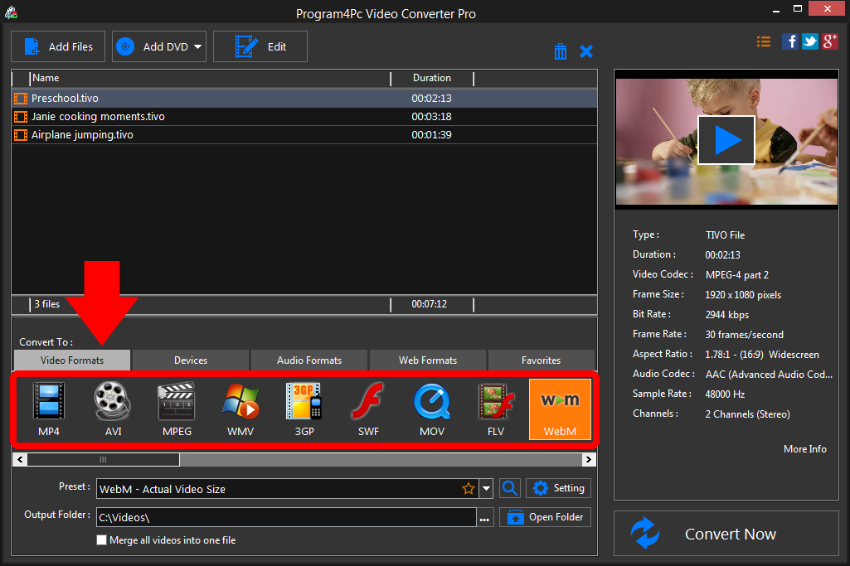Click the magnifier search preset icon
The width and height of the screenshot is (850, 566).
[x=509, y=488]
